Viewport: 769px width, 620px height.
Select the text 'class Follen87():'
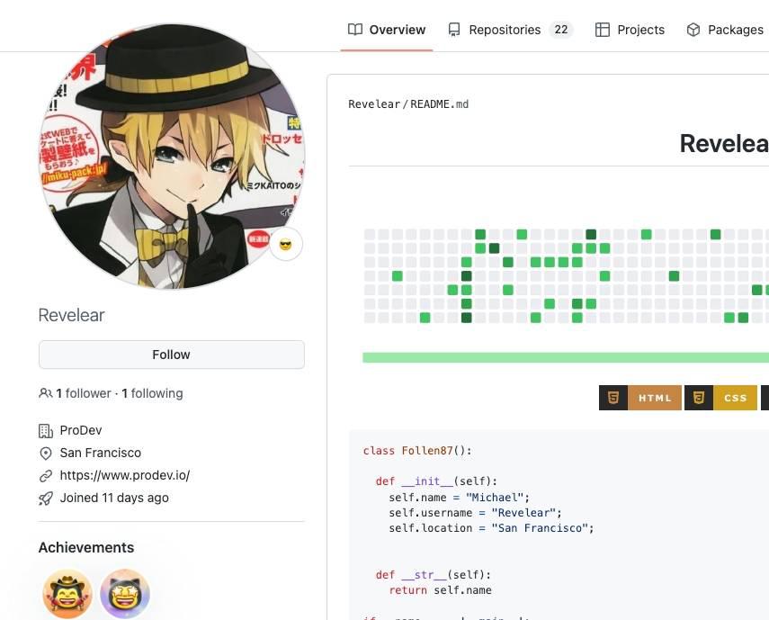point(417,451)
